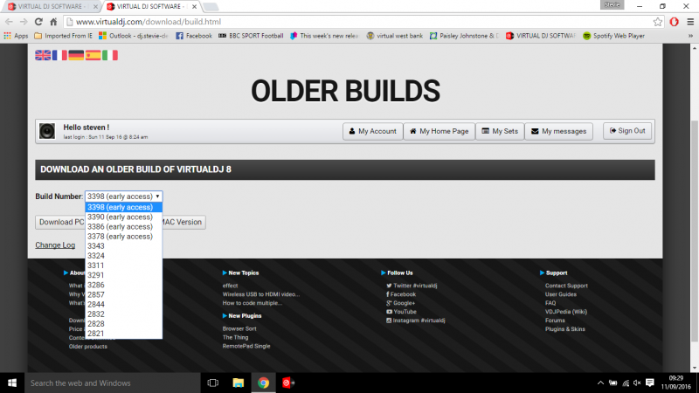The width and height of the screenshot is (699, 393).
Task: Open the My Sets button
Action: (x=500, y=132)
